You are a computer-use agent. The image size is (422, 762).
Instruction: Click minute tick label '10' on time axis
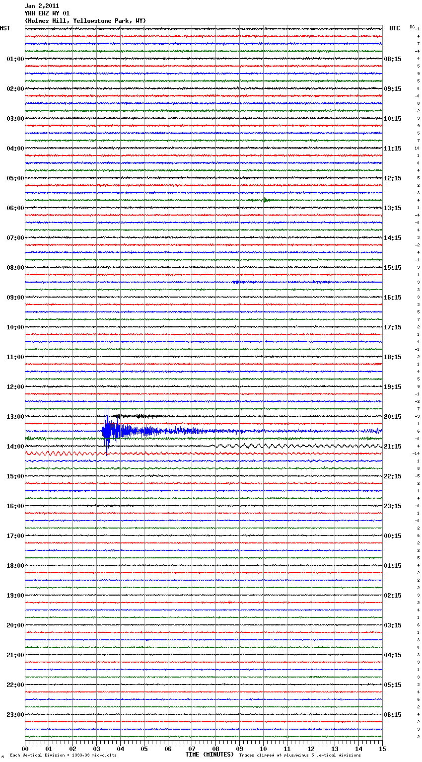(x=263, y=749)
